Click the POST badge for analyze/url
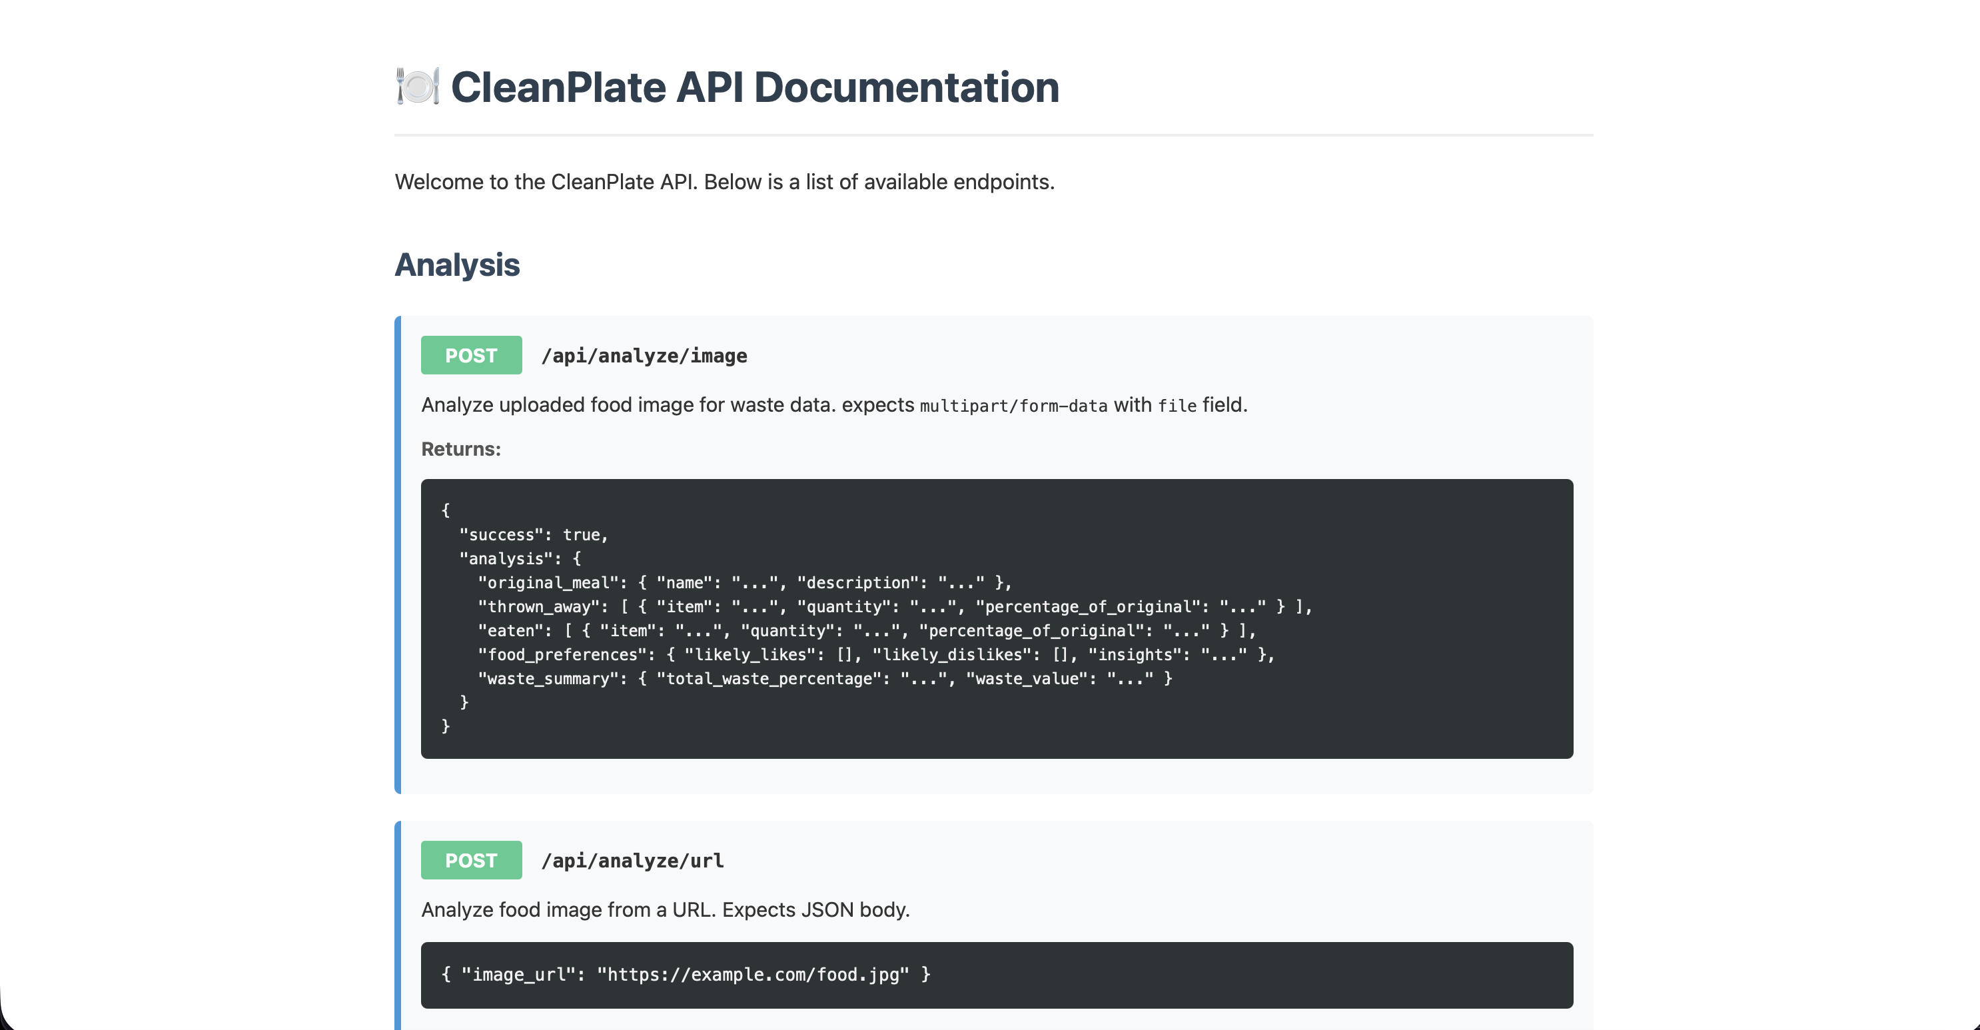Screen dimensions: 1980x1030 [471, 860]
